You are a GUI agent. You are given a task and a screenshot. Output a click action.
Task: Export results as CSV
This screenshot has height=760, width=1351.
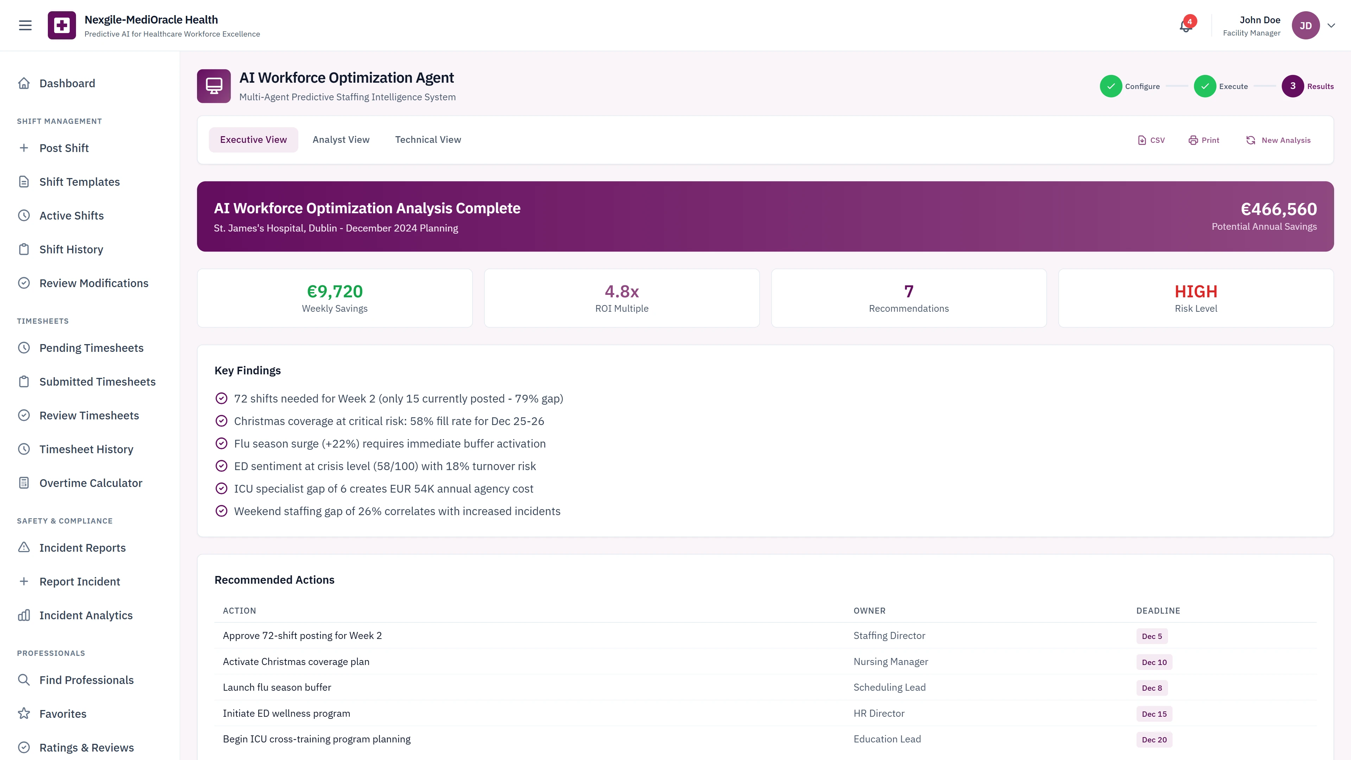point(1151,140)
